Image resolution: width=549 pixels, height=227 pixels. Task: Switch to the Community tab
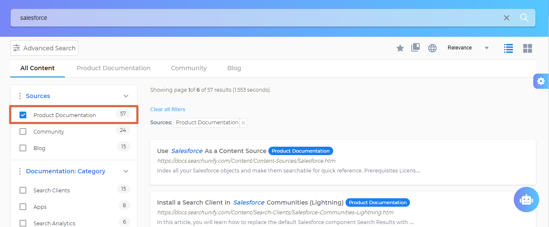189,68
